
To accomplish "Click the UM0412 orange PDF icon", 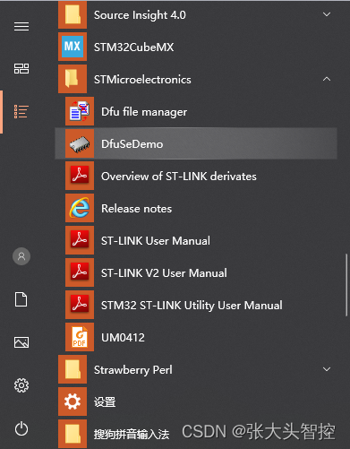I will 80,337.
